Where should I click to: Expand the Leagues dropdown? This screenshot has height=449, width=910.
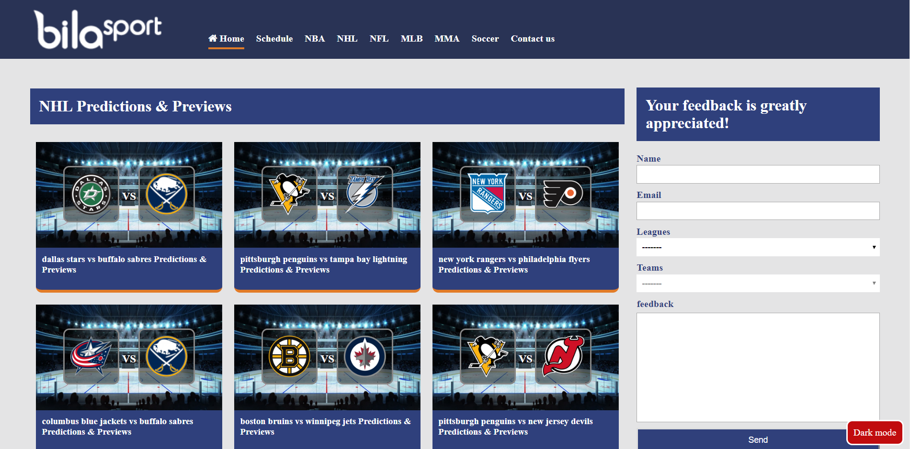point(758,247)
